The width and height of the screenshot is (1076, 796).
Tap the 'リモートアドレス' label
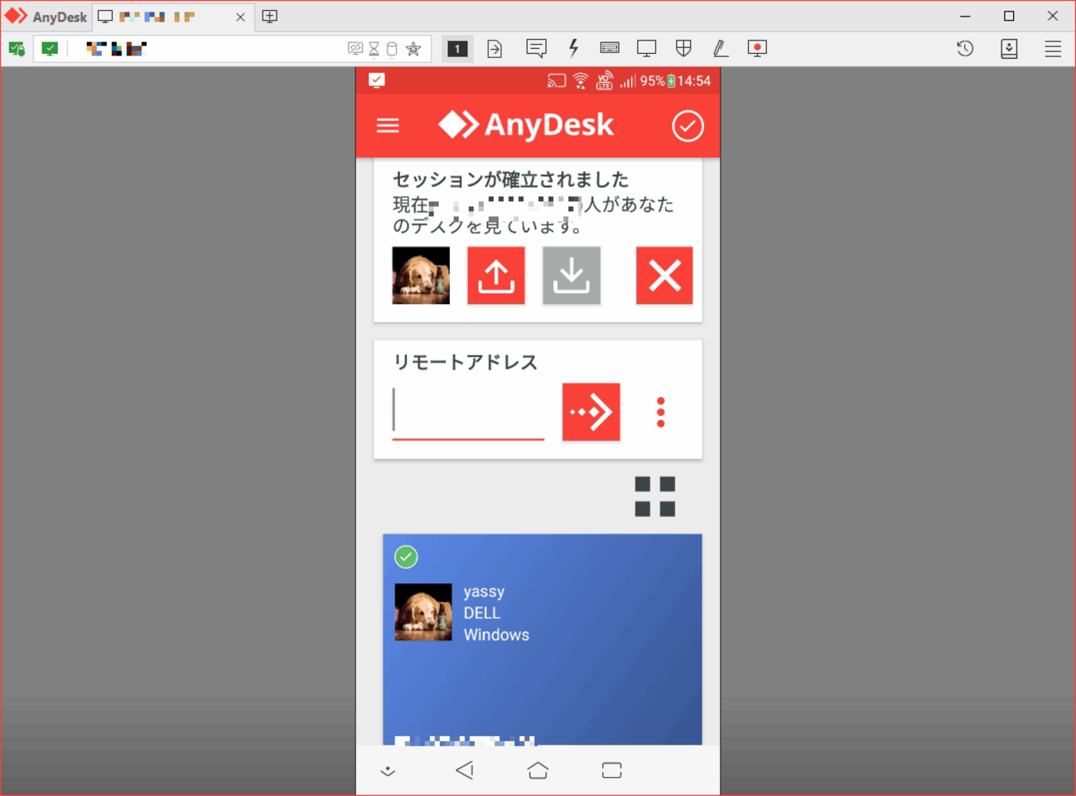(466, 362)
